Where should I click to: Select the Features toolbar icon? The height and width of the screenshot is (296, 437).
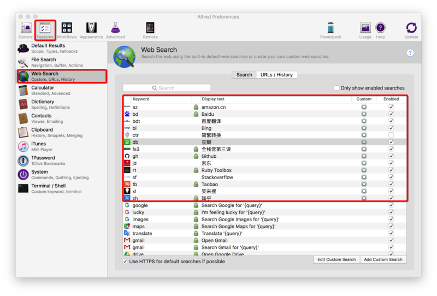[45, 31]
